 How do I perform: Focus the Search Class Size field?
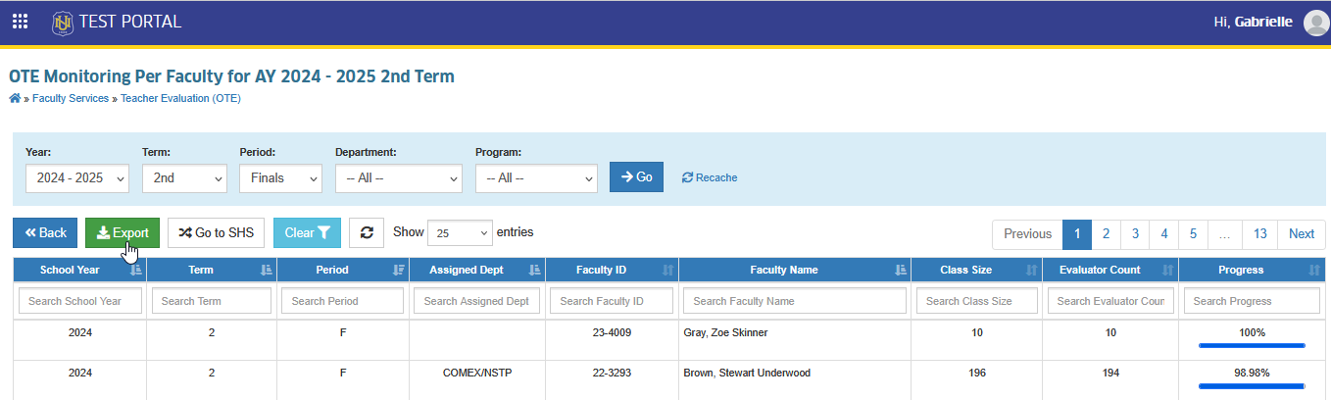coord(977,301)
